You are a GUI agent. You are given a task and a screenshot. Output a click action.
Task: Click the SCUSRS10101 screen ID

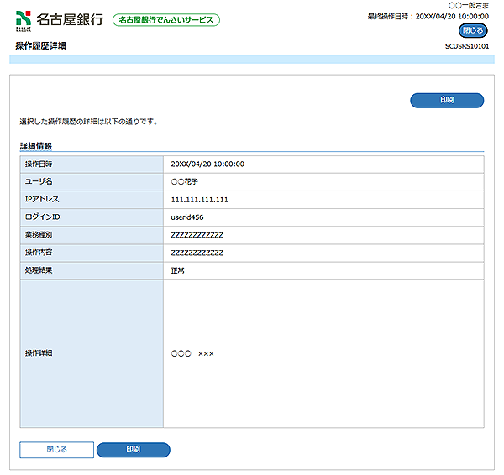466,46
